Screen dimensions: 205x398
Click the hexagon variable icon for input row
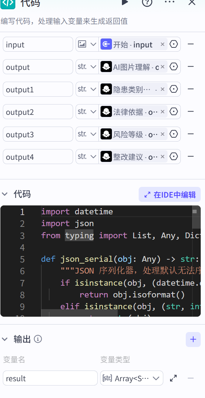pyautogui.click(x=174, y=44)
